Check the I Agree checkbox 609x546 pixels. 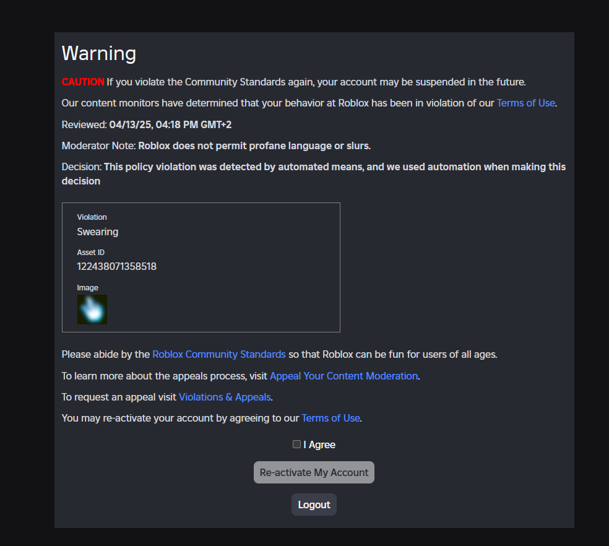tap(296, 444)
